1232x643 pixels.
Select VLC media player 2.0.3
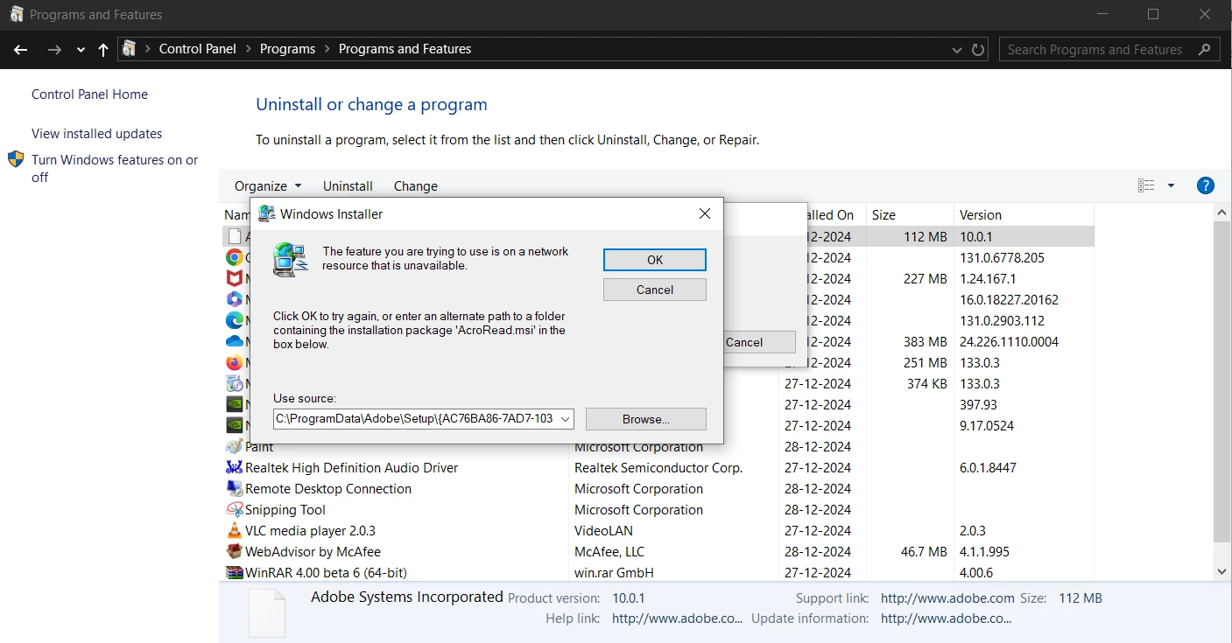point(658,530)
